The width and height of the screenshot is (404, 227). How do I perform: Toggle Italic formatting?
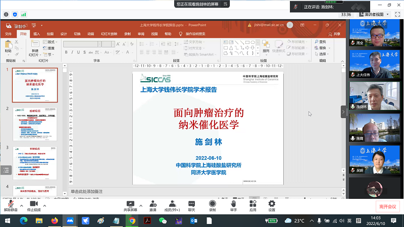point(72,52)
